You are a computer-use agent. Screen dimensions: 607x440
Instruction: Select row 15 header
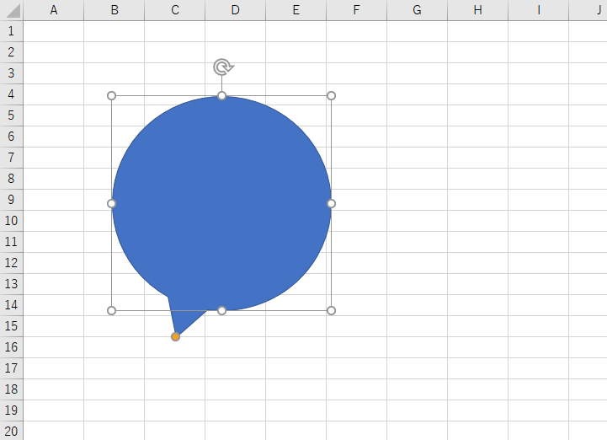(11, 326)
